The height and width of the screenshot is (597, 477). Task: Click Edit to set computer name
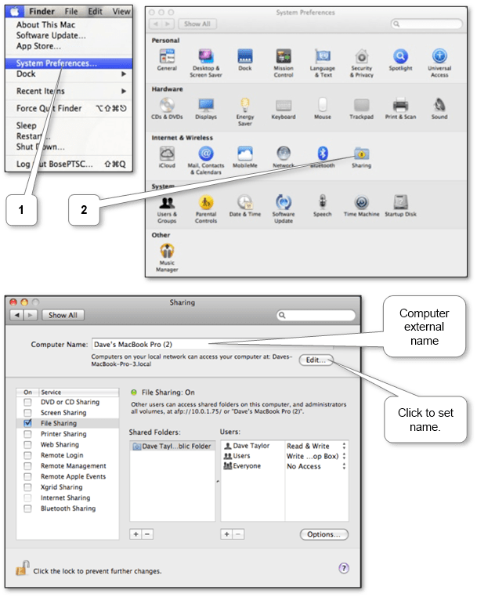click(316, 360)
